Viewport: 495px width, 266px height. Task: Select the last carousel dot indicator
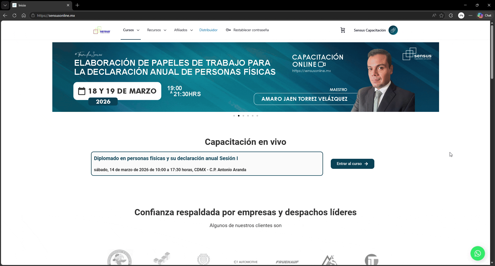tap(257, 116)
